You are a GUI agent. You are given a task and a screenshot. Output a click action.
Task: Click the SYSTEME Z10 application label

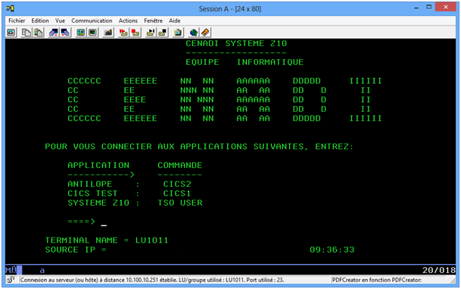click(x=98, y=203)
